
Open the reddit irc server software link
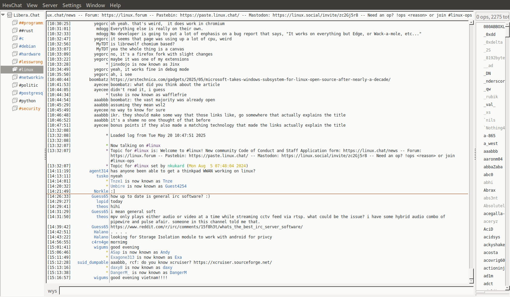click(207, 227)
